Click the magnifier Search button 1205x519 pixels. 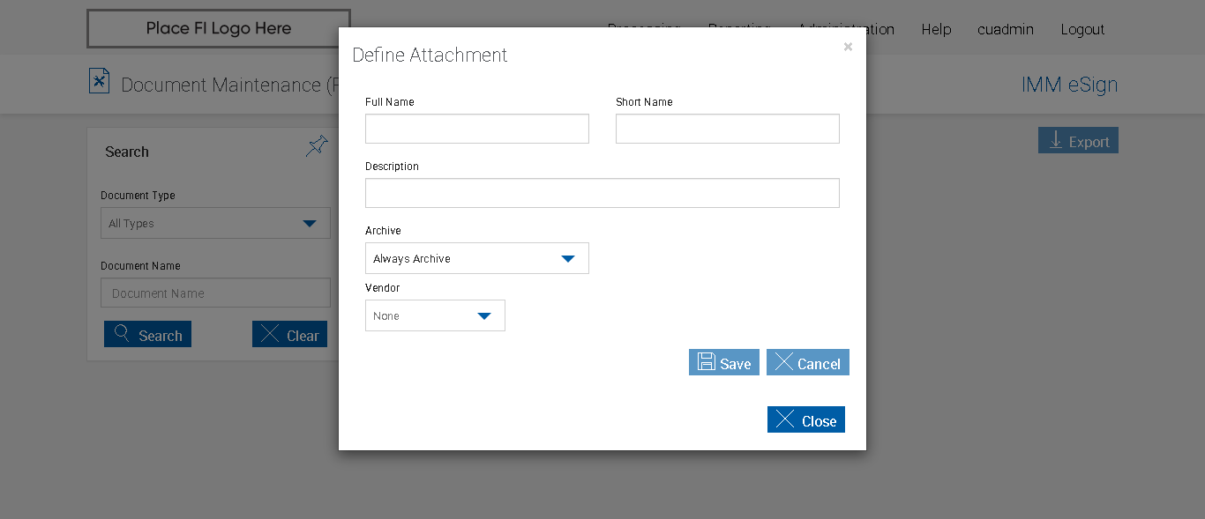[x=147, y=335]
